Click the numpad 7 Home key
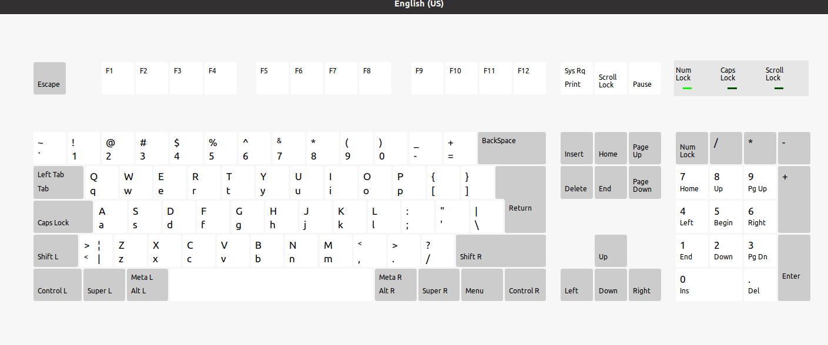This screenshot has height=345, width=828. point(692,182)
